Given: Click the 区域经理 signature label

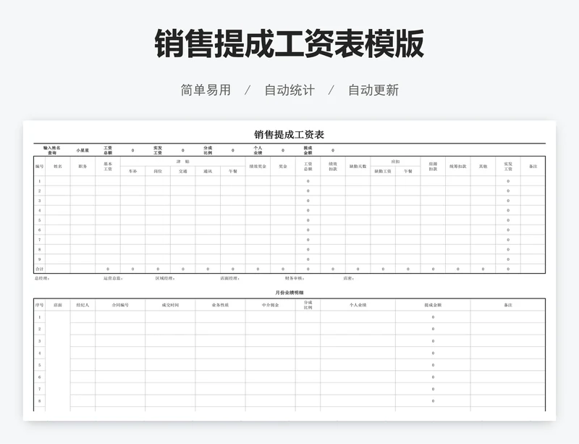Looking at the screenshot, I should tap(165, 278).
